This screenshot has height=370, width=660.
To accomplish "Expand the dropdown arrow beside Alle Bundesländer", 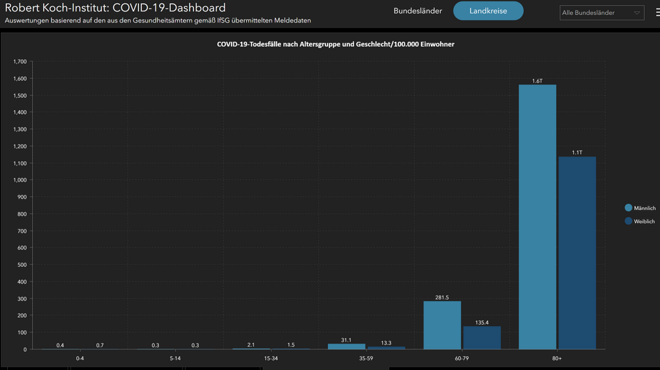I will [x=637, y=13].
